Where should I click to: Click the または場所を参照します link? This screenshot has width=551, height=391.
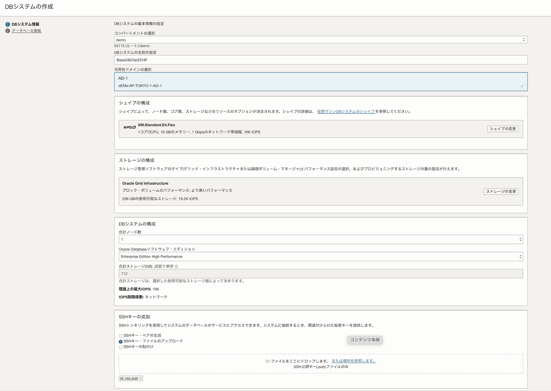[x=354, y=361]
